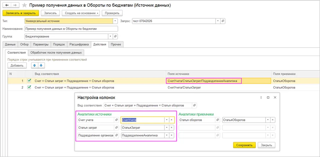The height and width of the screenshot is (157, 320).
Task: Expand the СтатьяЗатрат field dropdown
Action: tap(167, 128)
